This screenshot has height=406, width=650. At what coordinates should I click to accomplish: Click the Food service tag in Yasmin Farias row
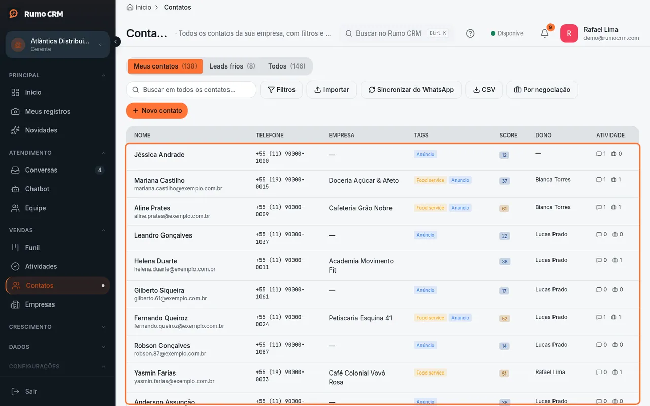(x=430, y=373)
